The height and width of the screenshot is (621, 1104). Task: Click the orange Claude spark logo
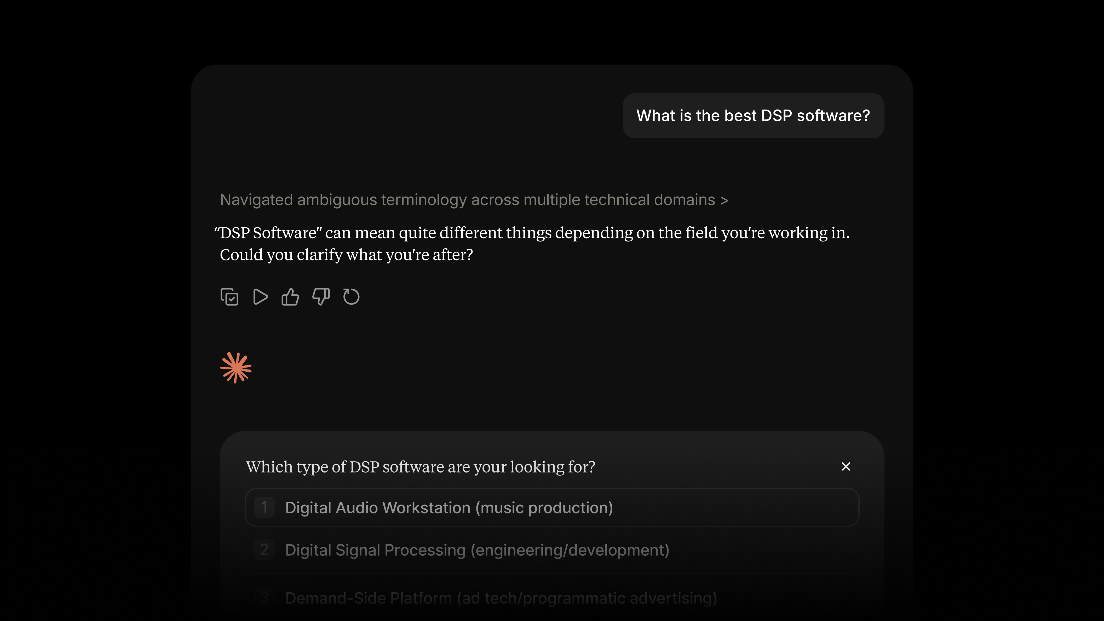(x=236, y=368)
